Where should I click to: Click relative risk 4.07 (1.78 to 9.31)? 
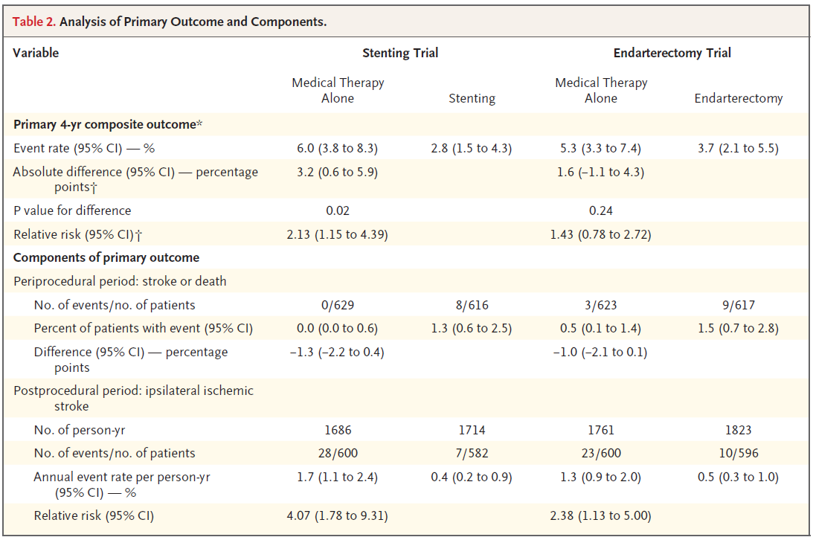pyautogui.click(x=338, y=515)
